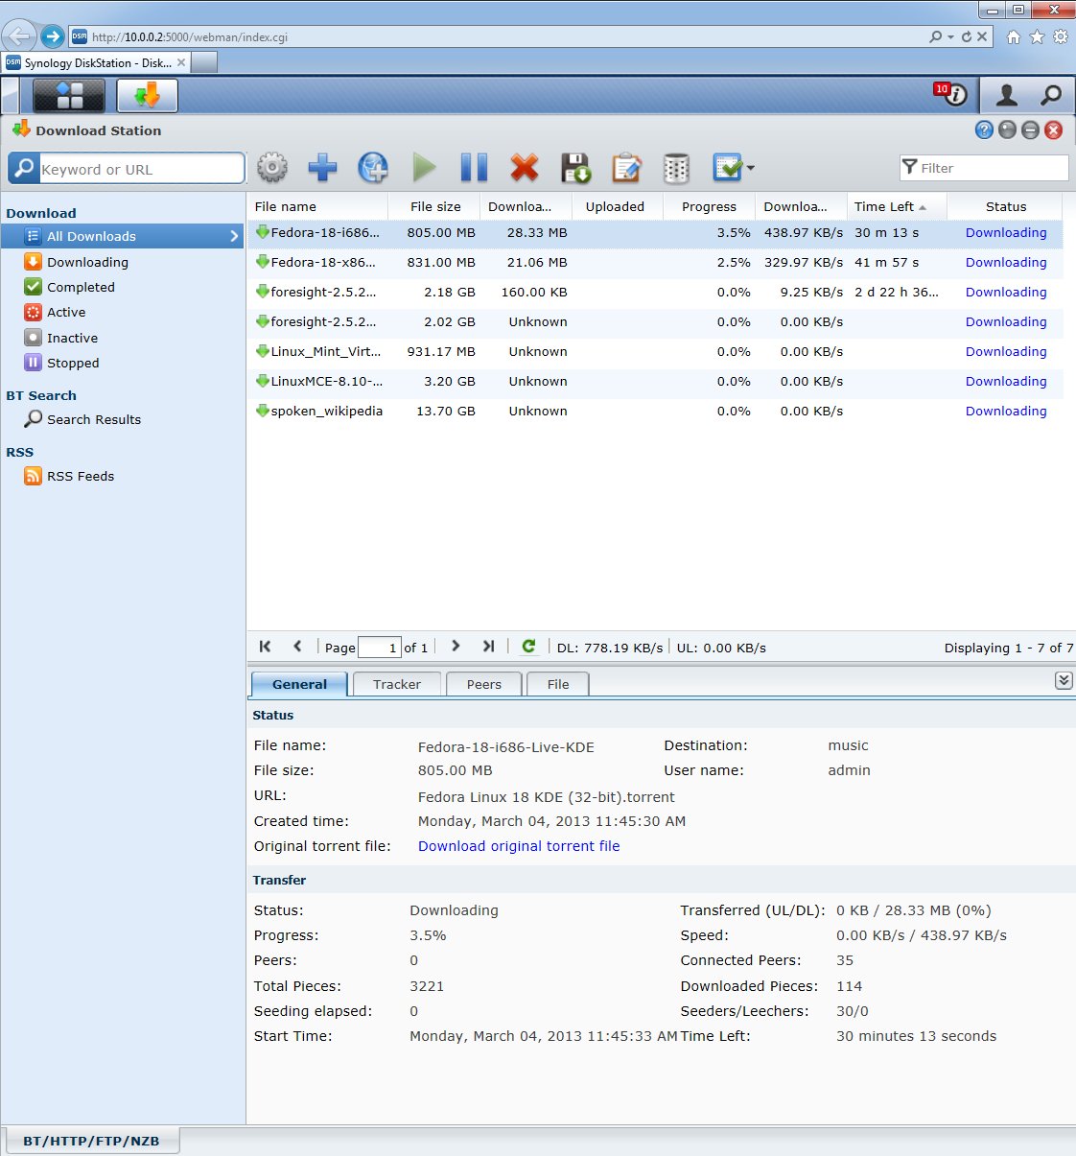Resume download with the green play icon
The image size is (1076, 1156).
pos(424,168)
